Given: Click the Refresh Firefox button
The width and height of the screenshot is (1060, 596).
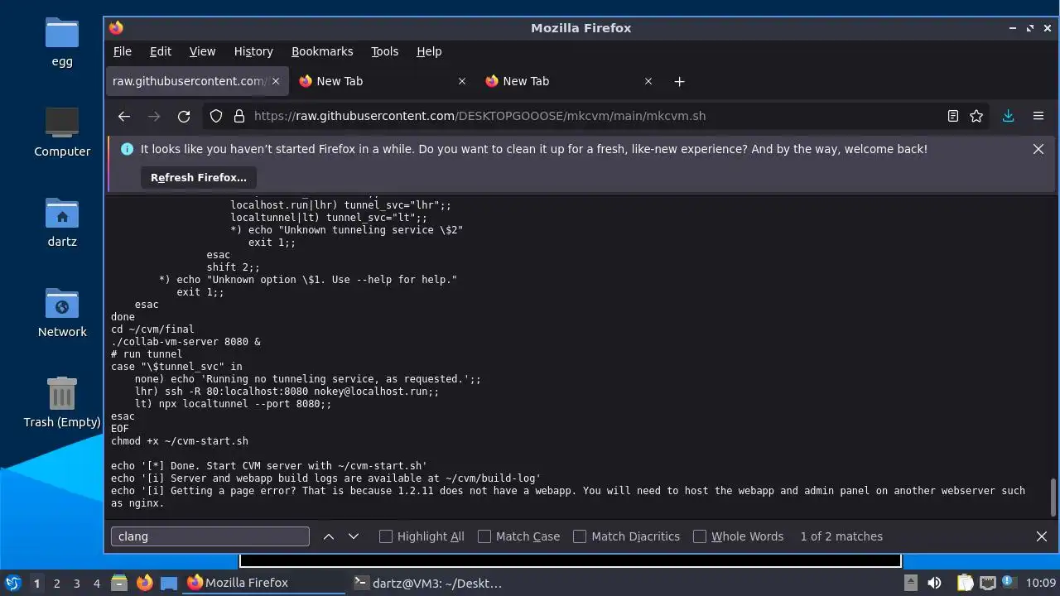Looking at the screenshot, I should (199, 177).
